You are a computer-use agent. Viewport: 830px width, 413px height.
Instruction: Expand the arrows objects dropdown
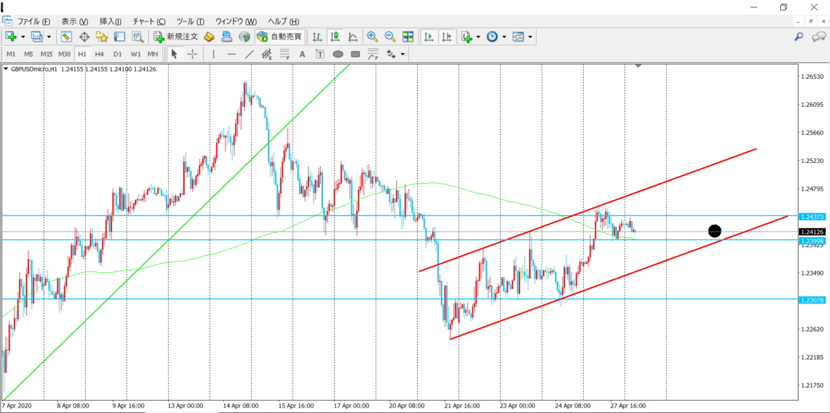click(x=403, y=54)
